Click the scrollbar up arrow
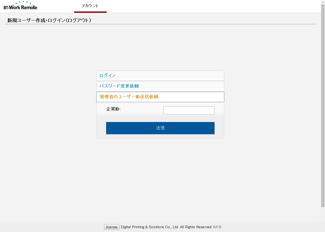The image size is (325, 232). (x=323, y=2)
